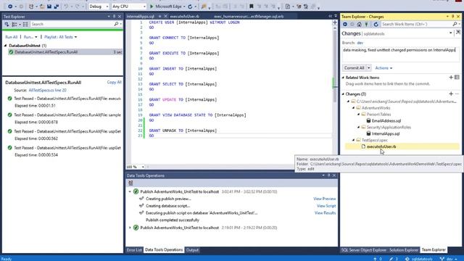Pop out the Changes page icon
Screen dimensions: 464x261
pos(457,33)
